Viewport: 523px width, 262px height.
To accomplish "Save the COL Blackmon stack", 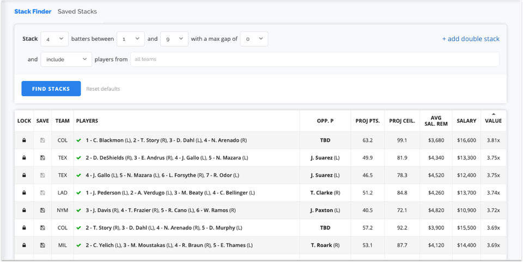I will [x=42, y=140].
